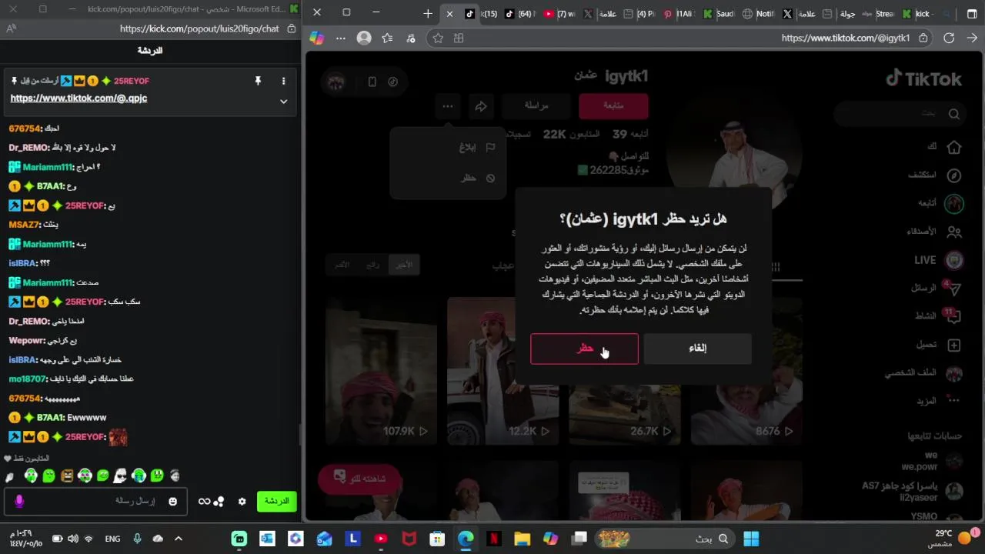Click the Message (مراسلة) profile button
The height and width of the screenshot is (554, 985).
click(536, 105)
